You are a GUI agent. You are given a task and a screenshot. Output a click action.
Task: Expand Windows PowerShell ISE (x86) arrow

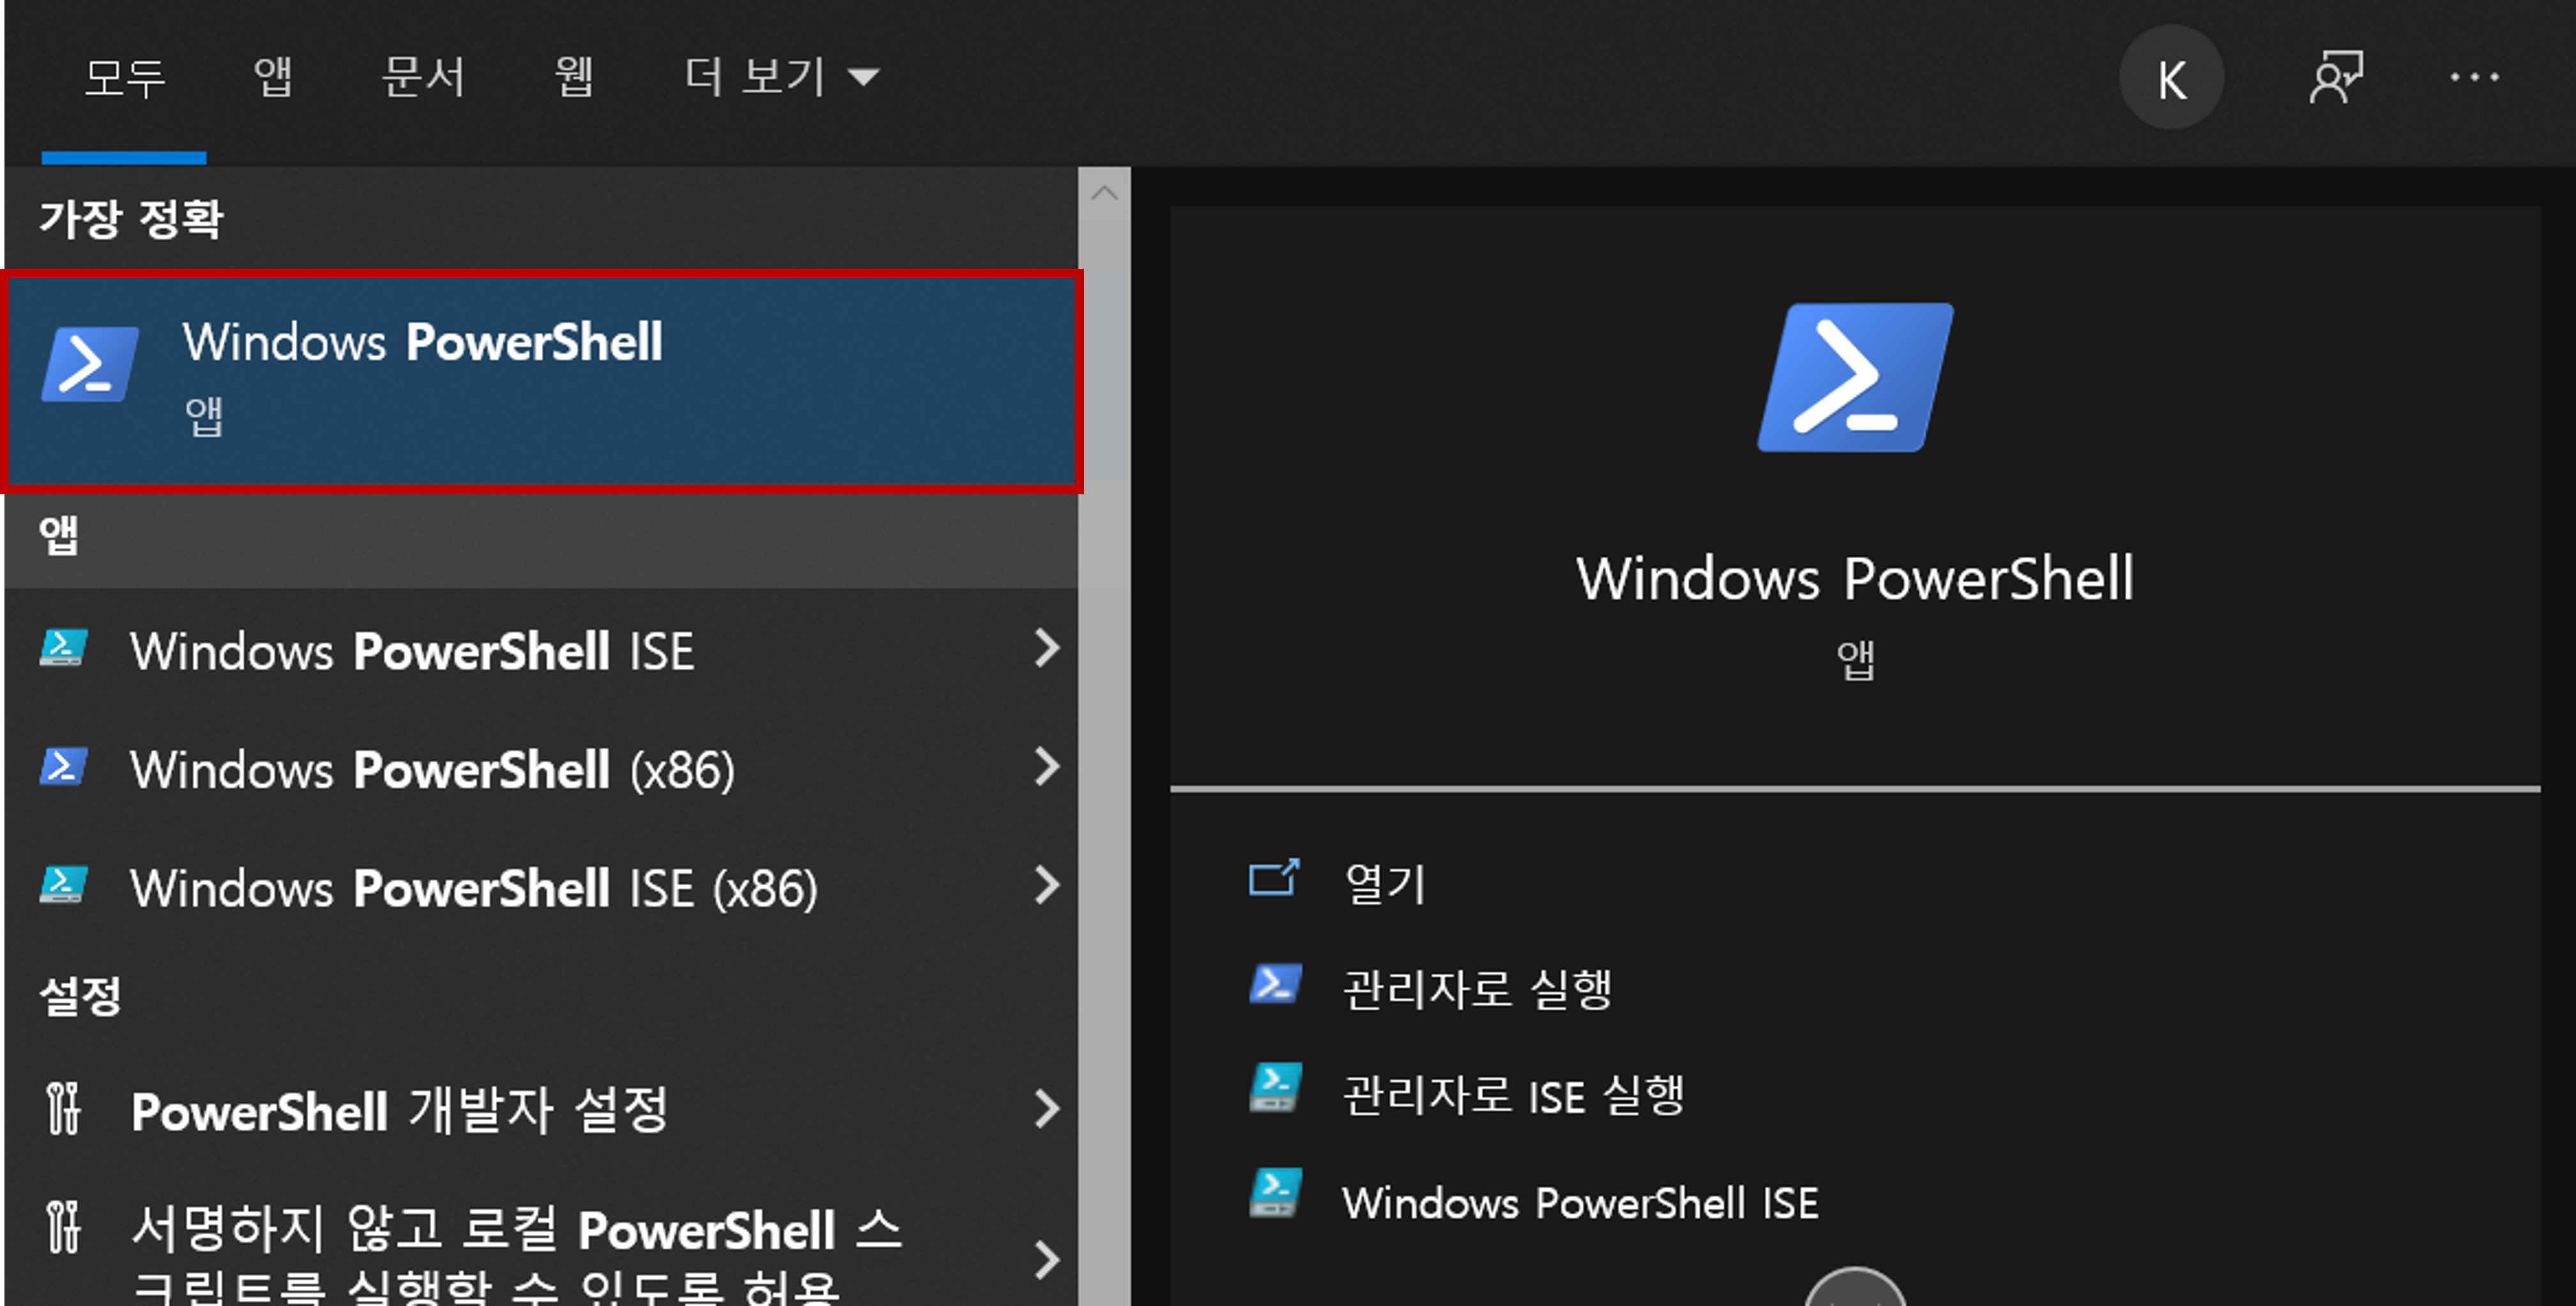1046,886
